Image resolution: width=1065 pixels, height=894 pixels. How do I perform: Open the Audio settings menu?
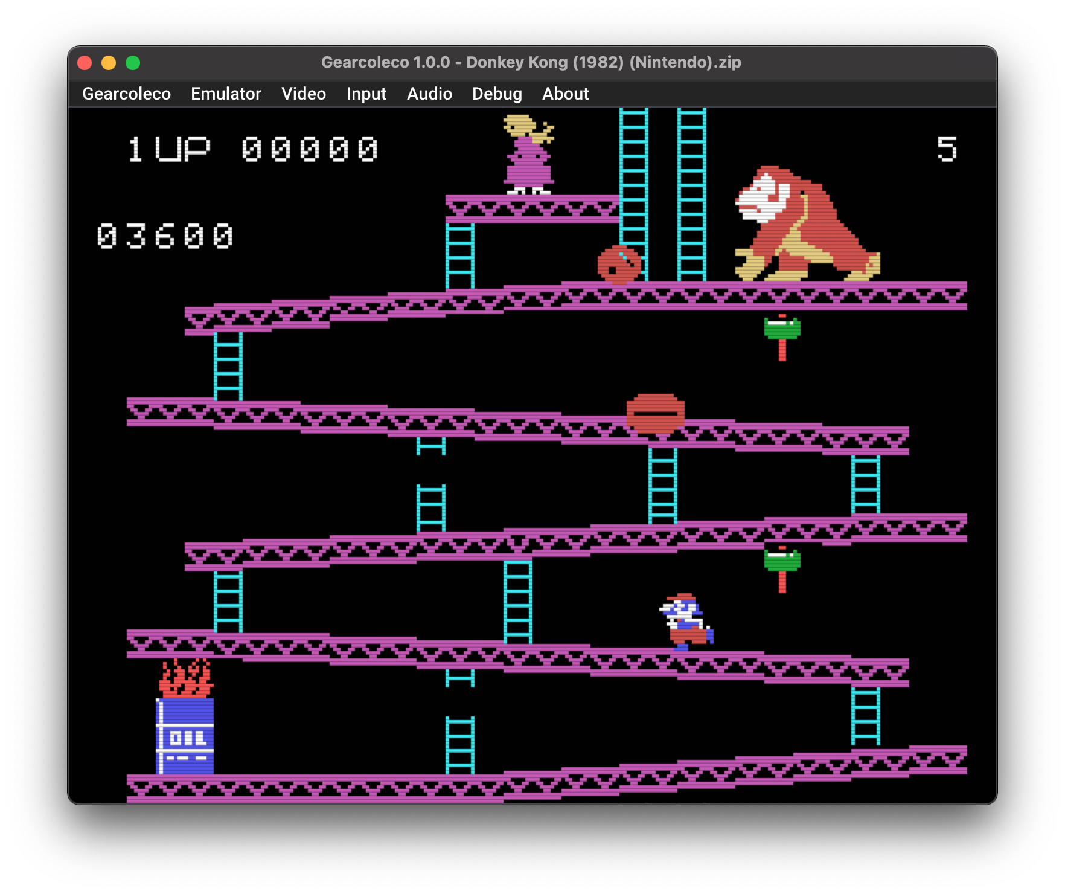(x=429, y=94)
